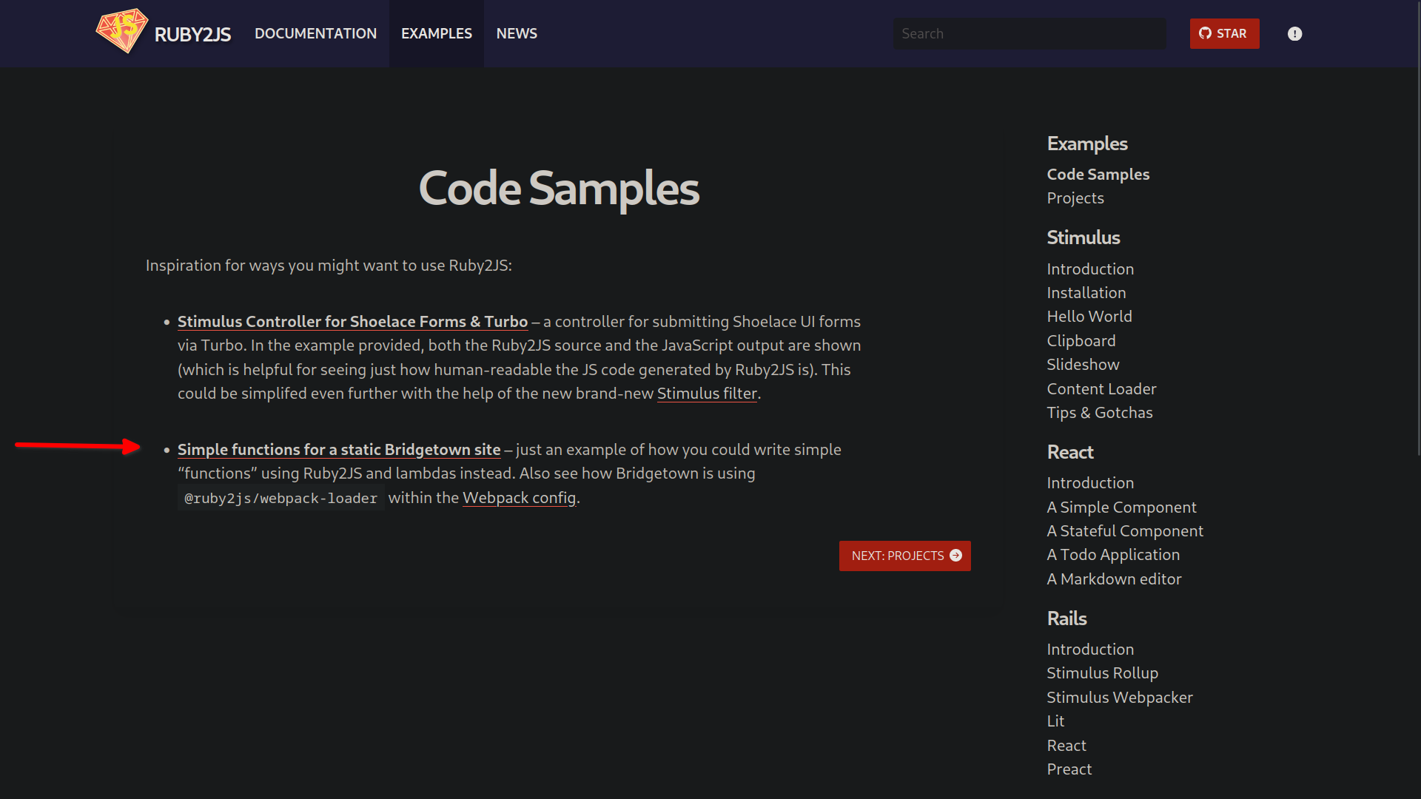Select Projects under Examples sidebar

(x=1075, y=198)
